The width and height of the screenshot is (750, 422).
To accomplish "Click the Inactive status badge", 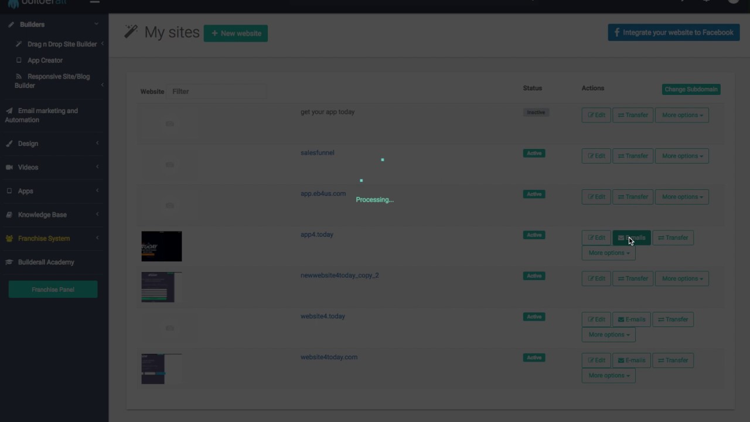I will click(536, 113).
